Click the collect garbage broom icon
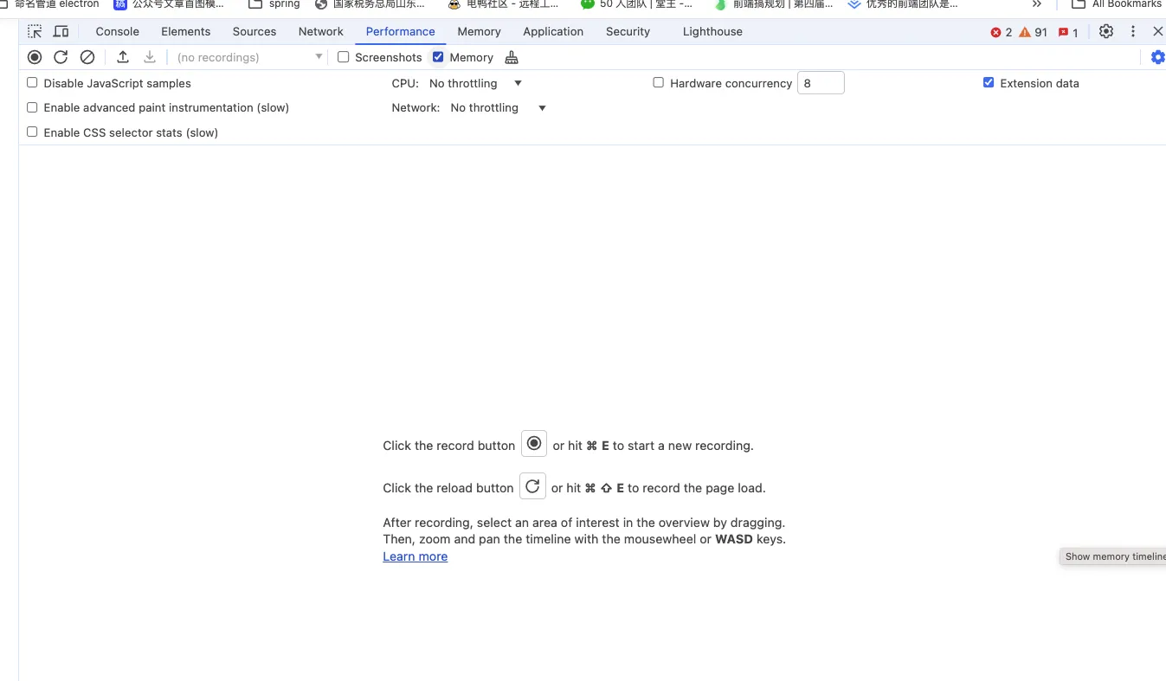This screenshot has height=681, width=1166. tap(512, 57)
